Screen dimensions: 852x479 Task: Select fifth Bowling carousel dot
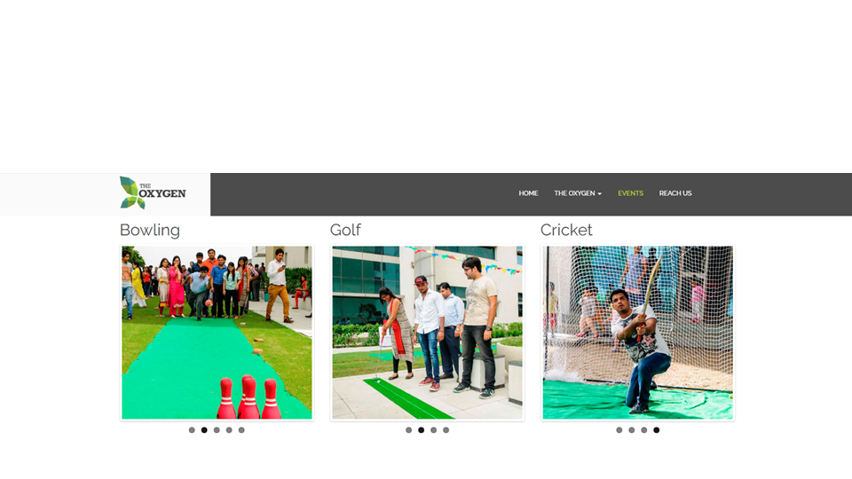(x=241, y=430)
